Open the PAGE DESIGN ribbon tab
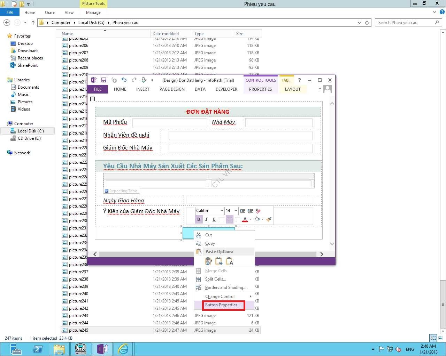 click(x=172, y=89)
